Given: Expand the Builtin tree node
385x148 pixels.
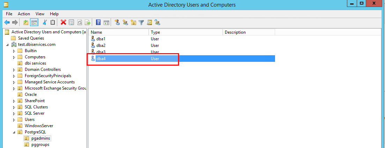Looking at the screenshot, I should (x=14, y=51).
